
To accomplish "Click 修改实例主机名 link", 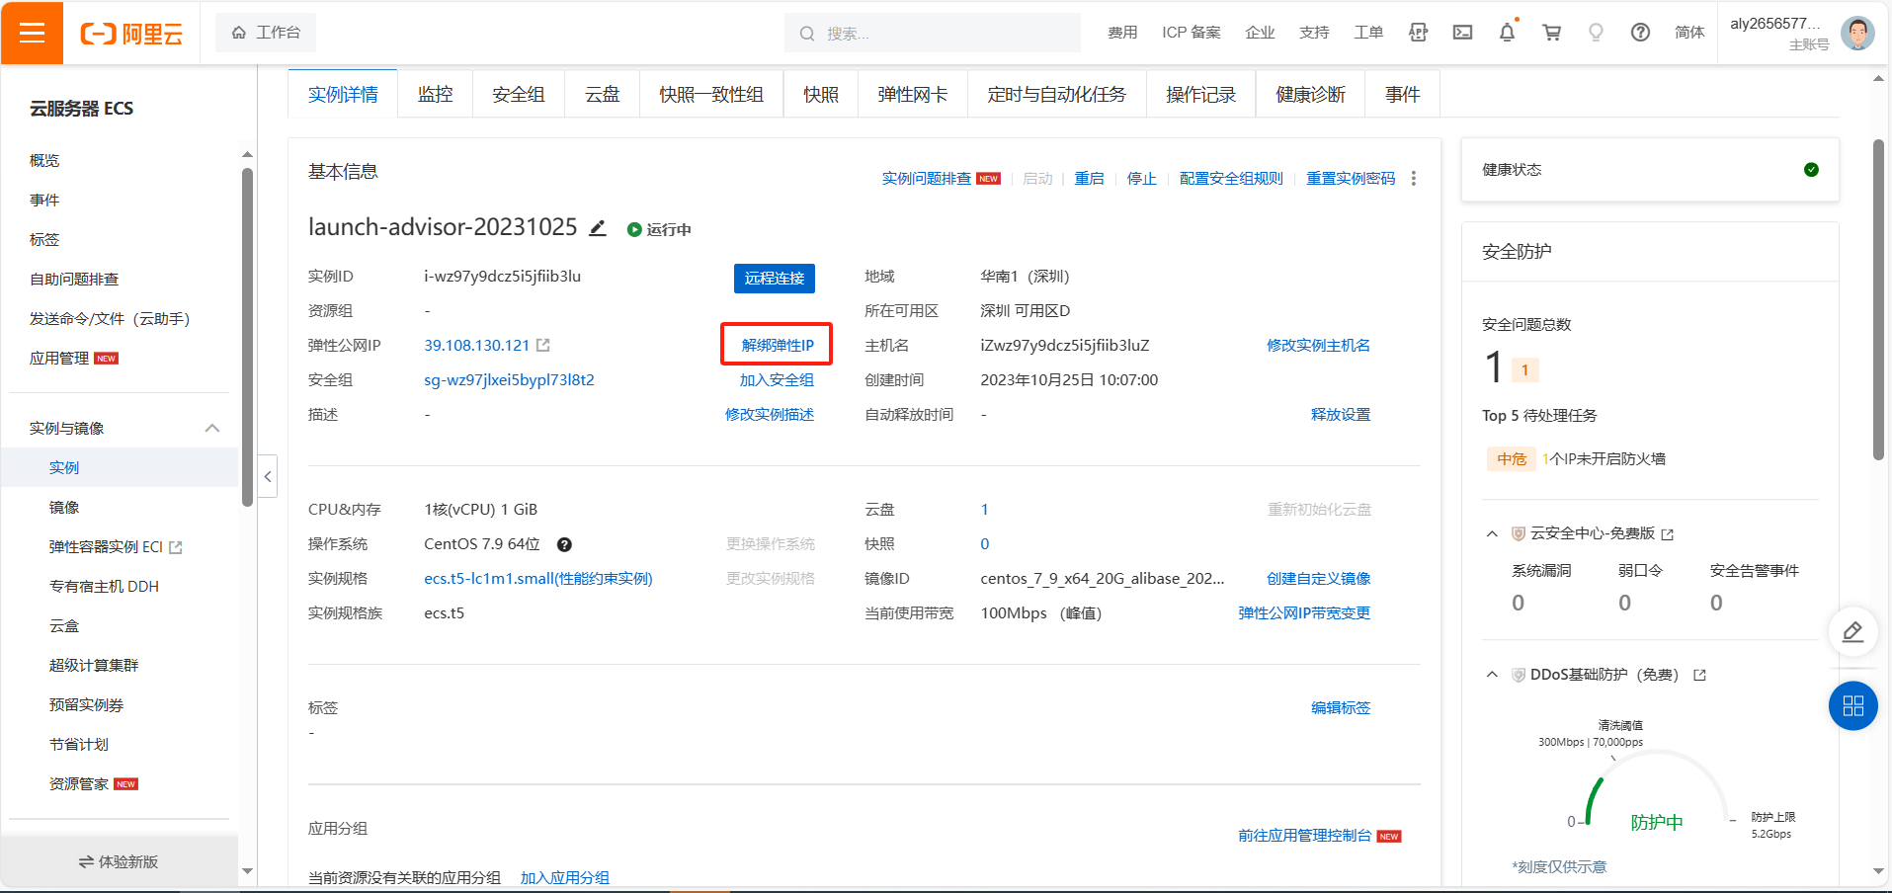I will (x=1318, y=346).
